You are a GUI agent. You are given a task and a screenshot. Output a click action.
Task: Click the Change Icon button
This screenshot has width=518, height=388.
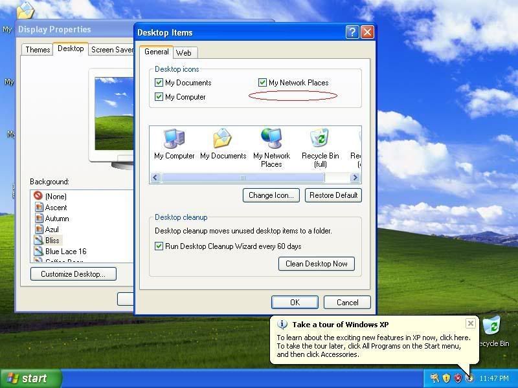[x=271, y=195]
